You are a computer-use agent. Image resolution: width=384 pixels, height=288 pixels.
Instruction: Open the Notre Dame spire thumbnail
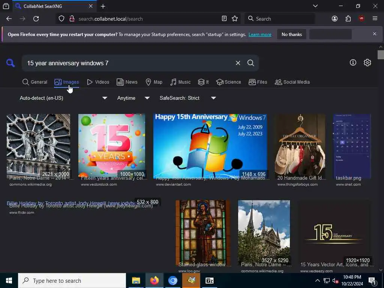pyautogui.click(x=264, y=232)
